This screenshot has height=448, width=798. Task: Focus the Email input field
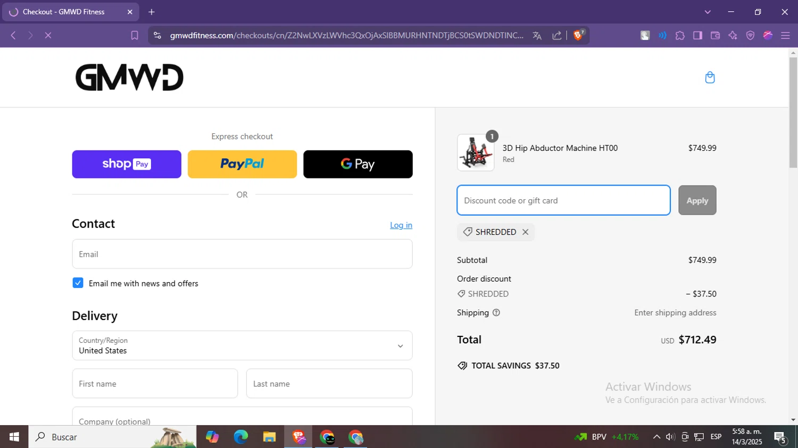242,254
